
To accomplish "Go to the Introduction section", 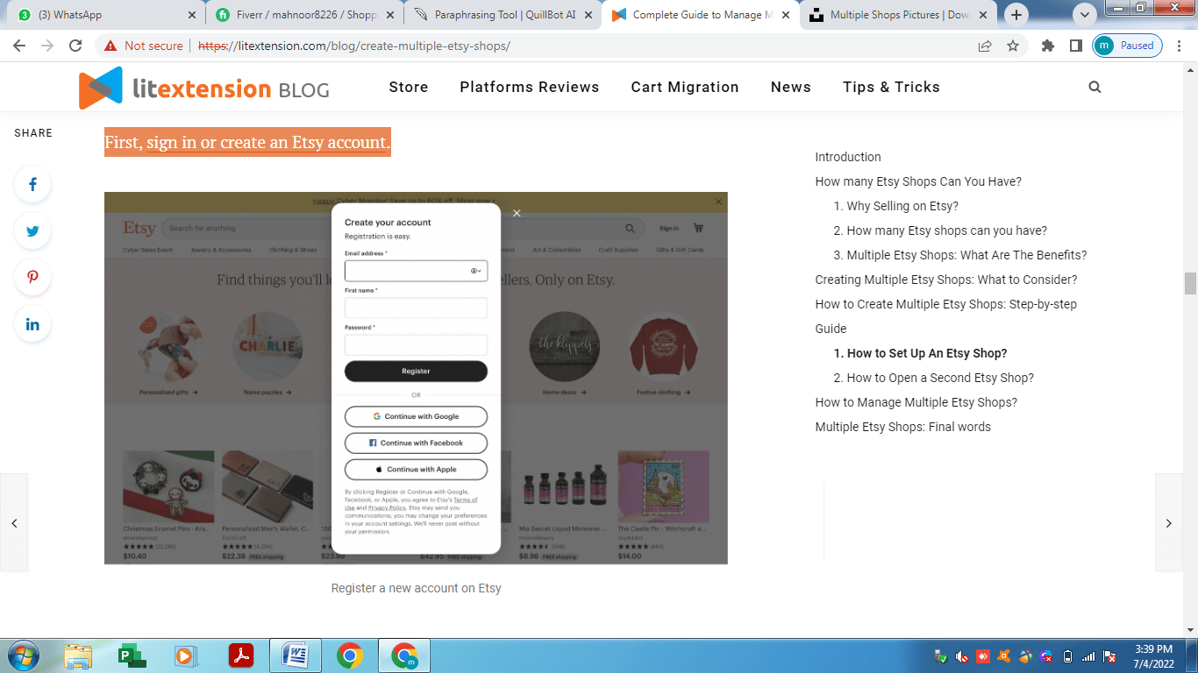I will pos(848,157).
